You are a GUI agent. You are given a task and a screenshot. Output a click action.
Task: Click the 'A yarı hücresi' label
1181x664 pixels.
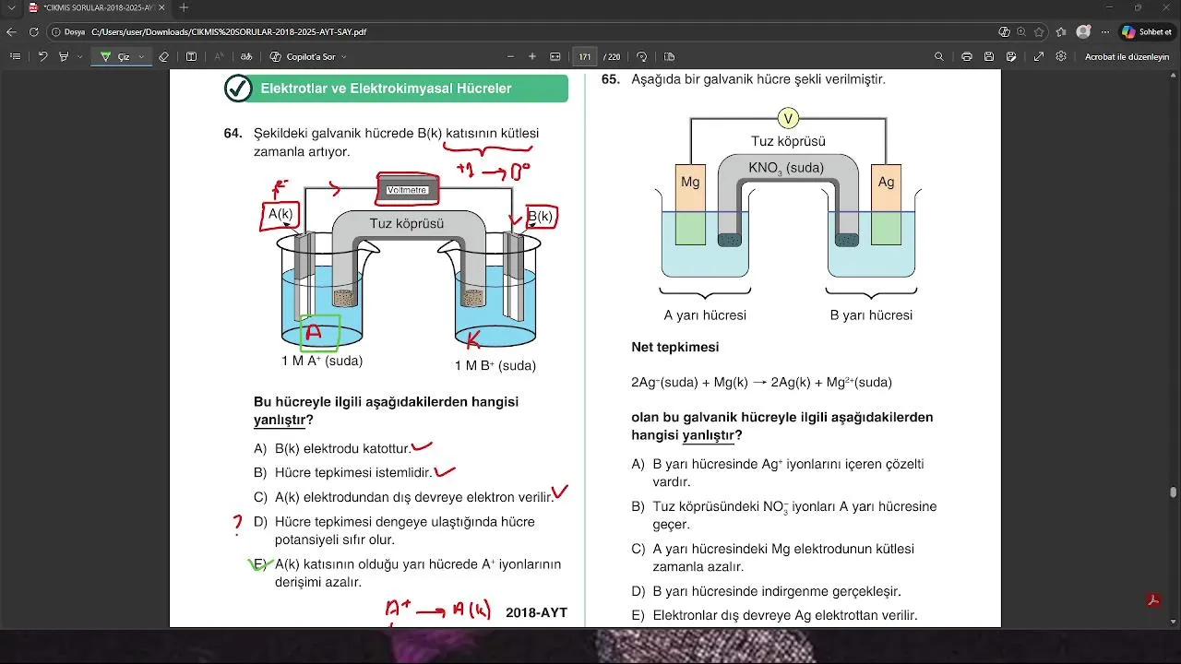click(x=705, y=315)
